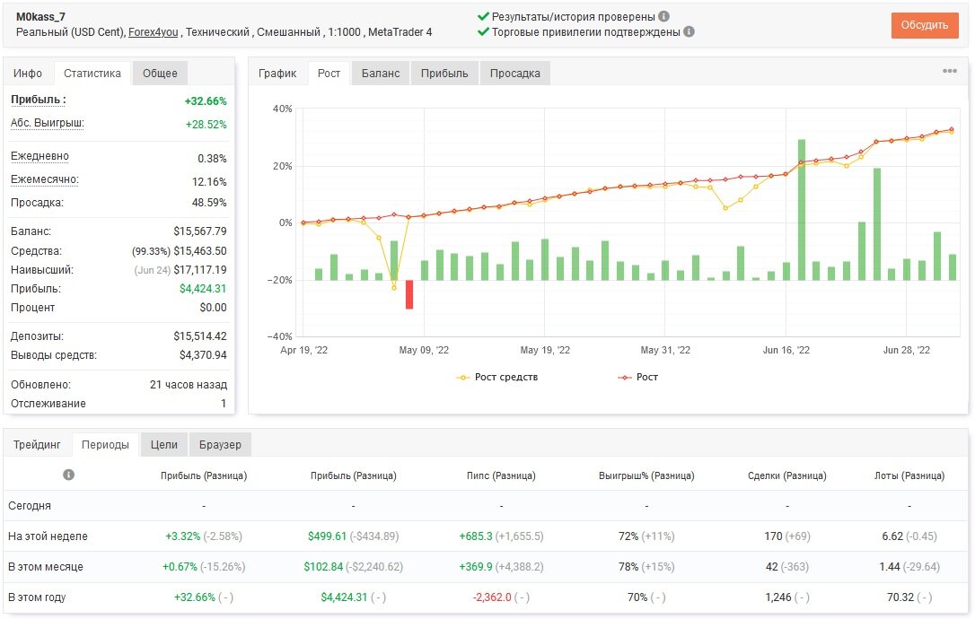Click green checkmark next to 'Торговые привилегии подтверждены'
975x619 pixels.
click(x=483, y=31)
